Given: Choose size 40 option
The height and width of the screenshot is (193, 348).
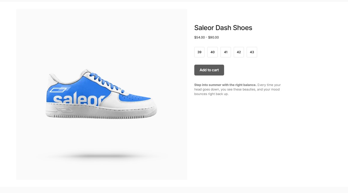Looking at the screenshot, I should point(212,52).
